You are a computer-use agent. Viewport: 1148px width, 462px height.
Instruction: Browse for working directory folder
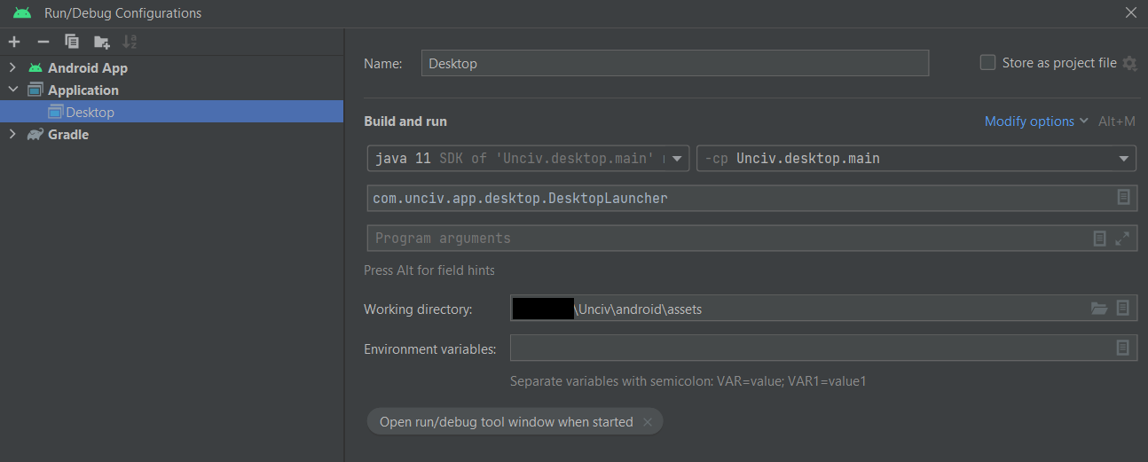(x=1099, y=308)
